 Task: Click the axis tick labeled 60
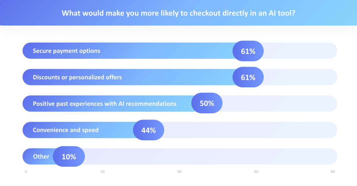(256, 171)
